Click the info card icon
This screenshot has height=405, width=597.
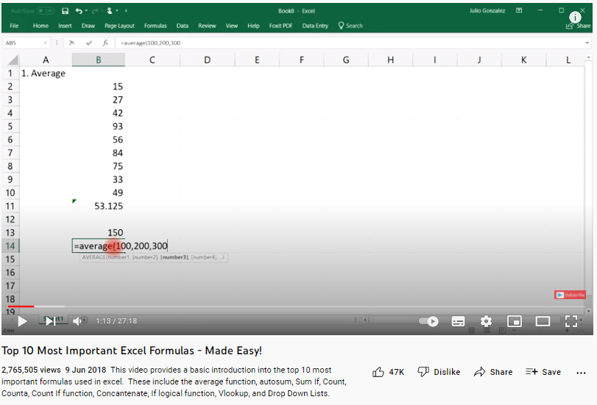(x=575, y=17)
